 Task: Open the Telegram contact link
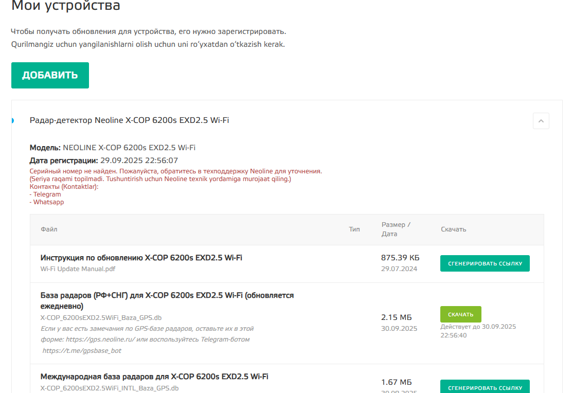[x=47, y=194]
